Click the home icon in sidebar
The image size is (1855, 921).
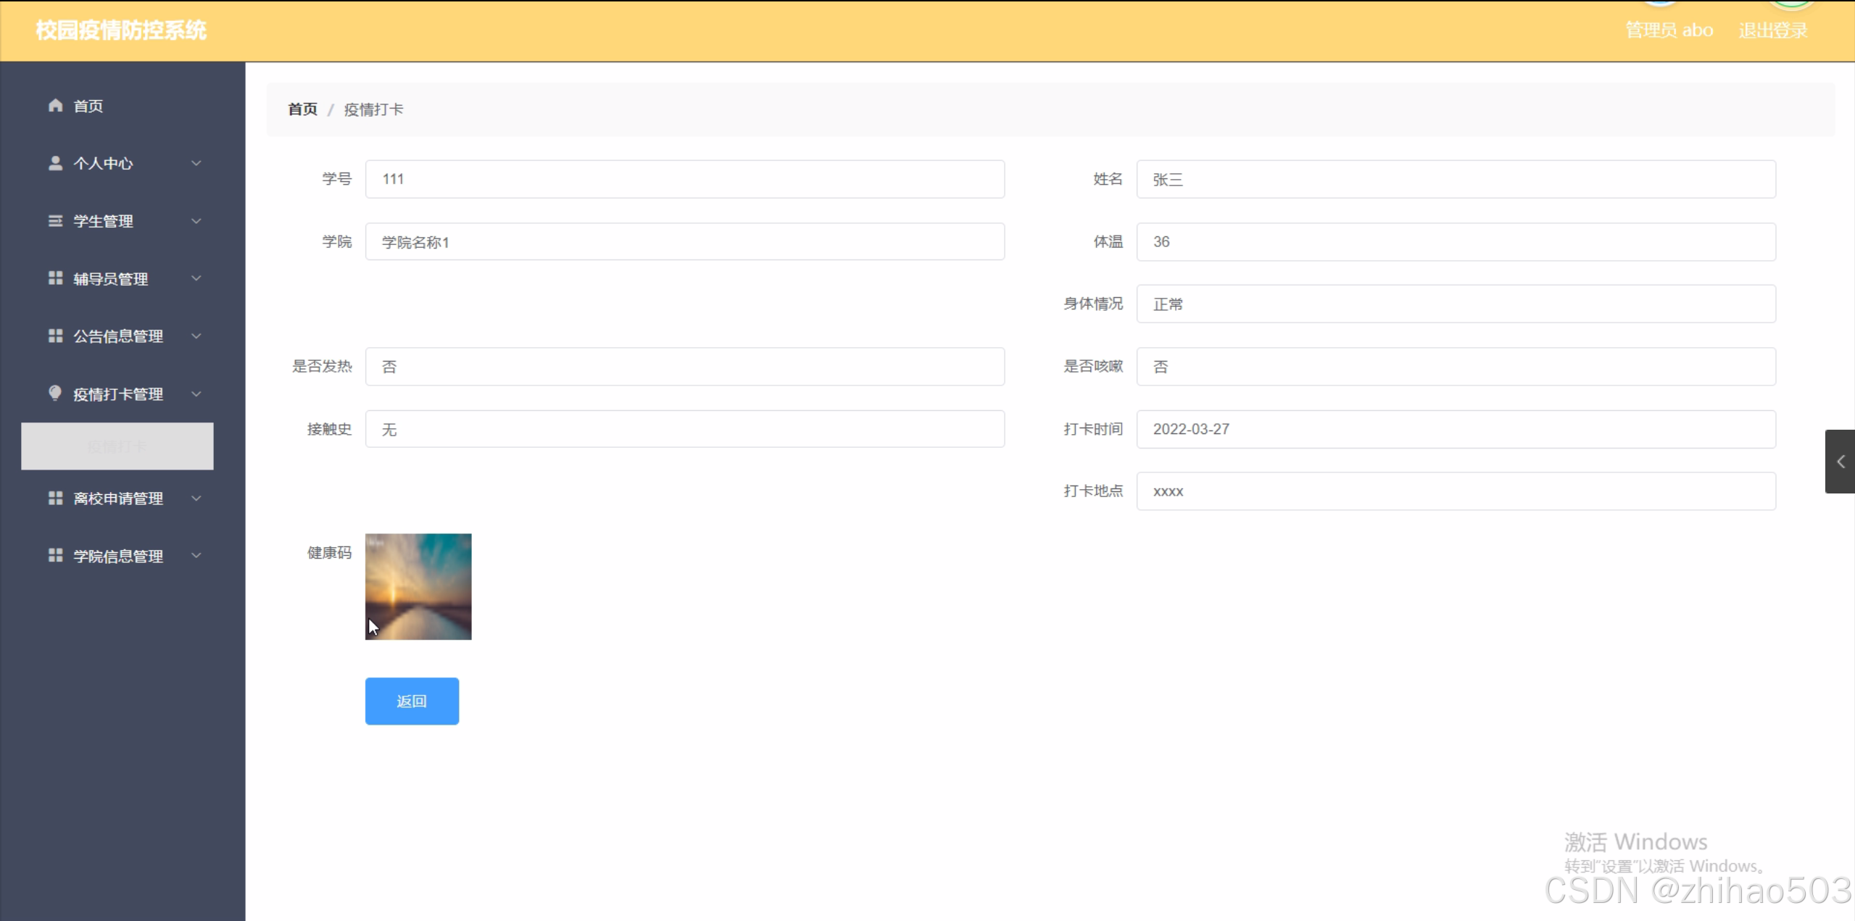pyautogui.click(x=55, y=105)
